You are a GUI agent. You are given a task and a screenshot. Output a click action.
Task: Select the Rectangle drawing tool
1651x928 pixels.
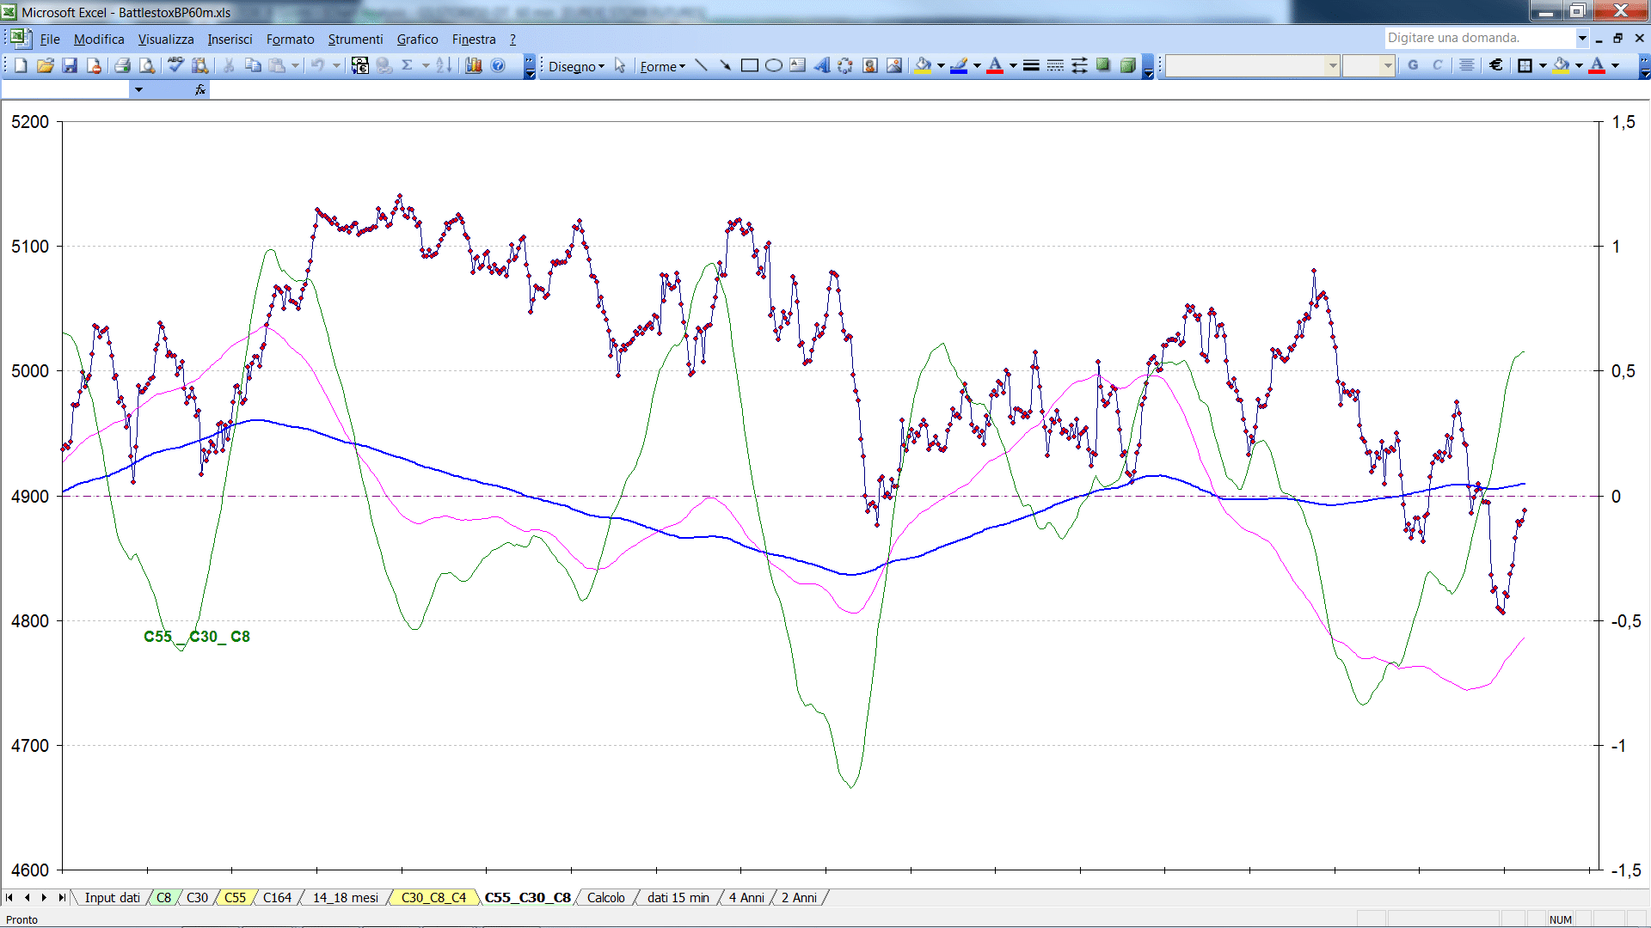(749, 65)
